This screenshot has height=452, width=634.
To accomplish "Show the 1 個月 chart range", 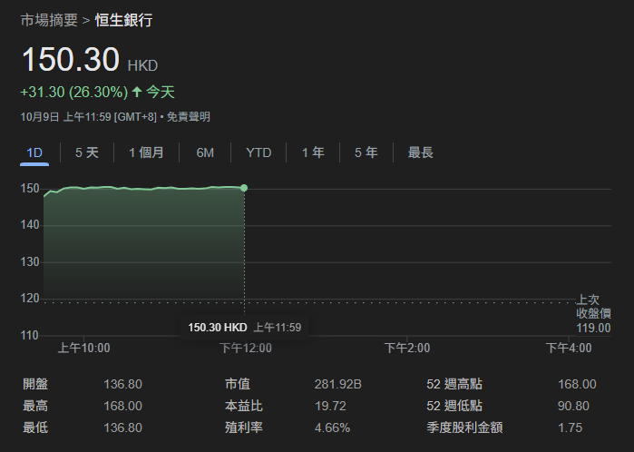I will click(x=146, y=152).
